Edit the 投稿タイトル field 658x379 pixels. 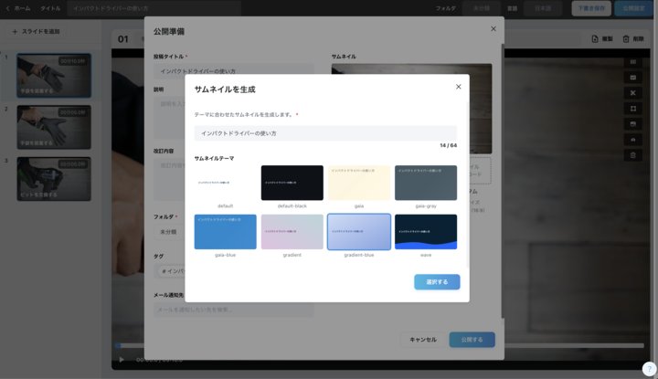[x=234, y=71]
